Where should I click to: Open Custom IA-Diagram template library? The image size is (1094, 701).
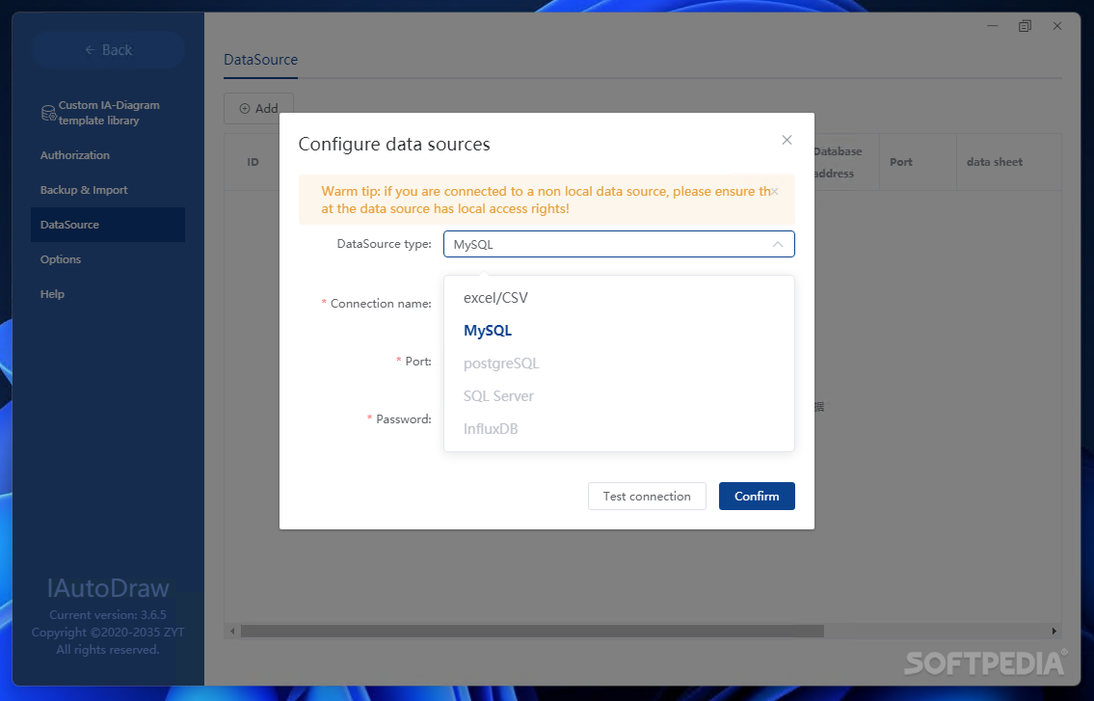pyautogui.click(x=108, y=113)
